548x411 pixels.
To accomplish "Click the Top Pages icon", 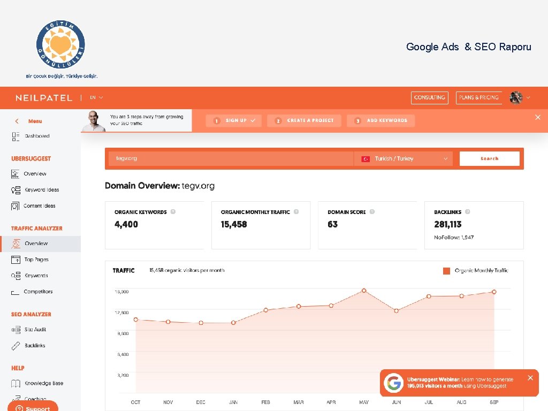I will (x=16, y=260).
